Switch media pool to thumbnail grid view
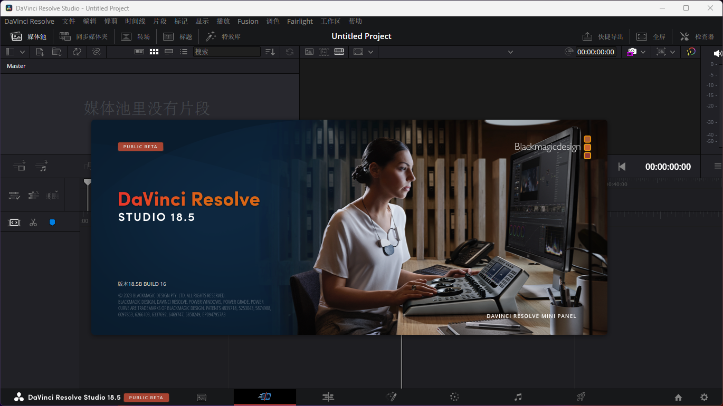This screenshot has width=723, height=406. pos(154,52)
